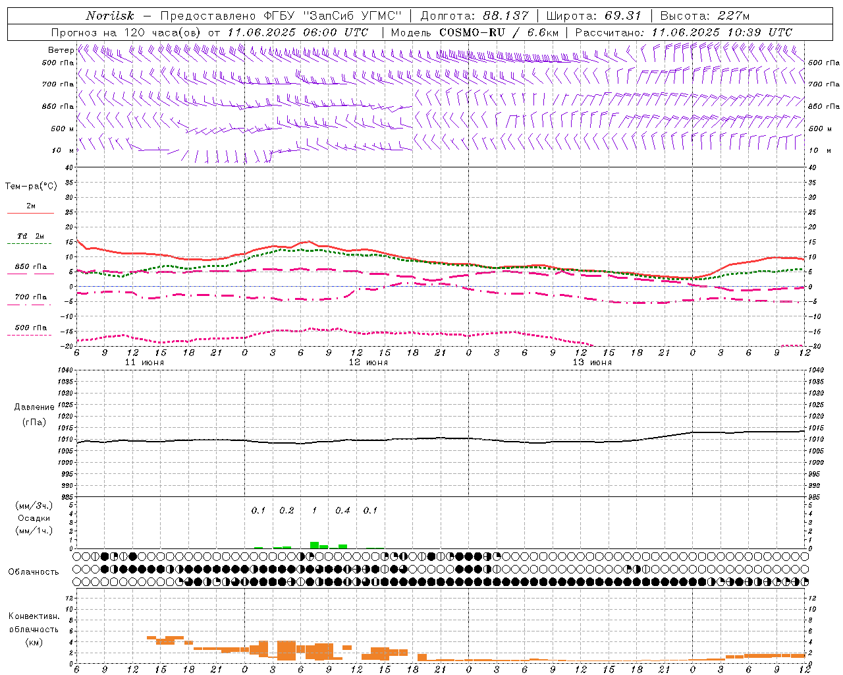
Task: Click the 'Высота: 227м' elevation text
Action: [x=705, y=16]
